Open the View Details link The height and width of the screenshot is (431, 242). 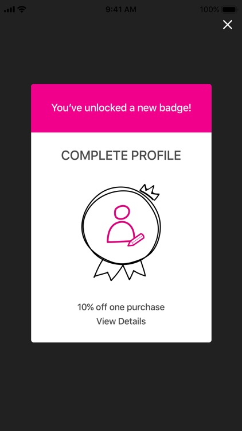(x=121, y=321)
